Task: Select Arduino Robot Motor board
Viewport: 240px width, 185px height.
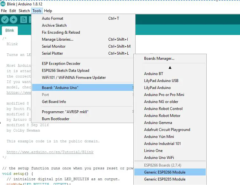Action: coord(170,116)
